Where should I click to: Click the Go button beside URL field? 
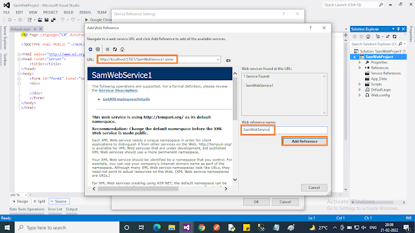pos(228,60)
